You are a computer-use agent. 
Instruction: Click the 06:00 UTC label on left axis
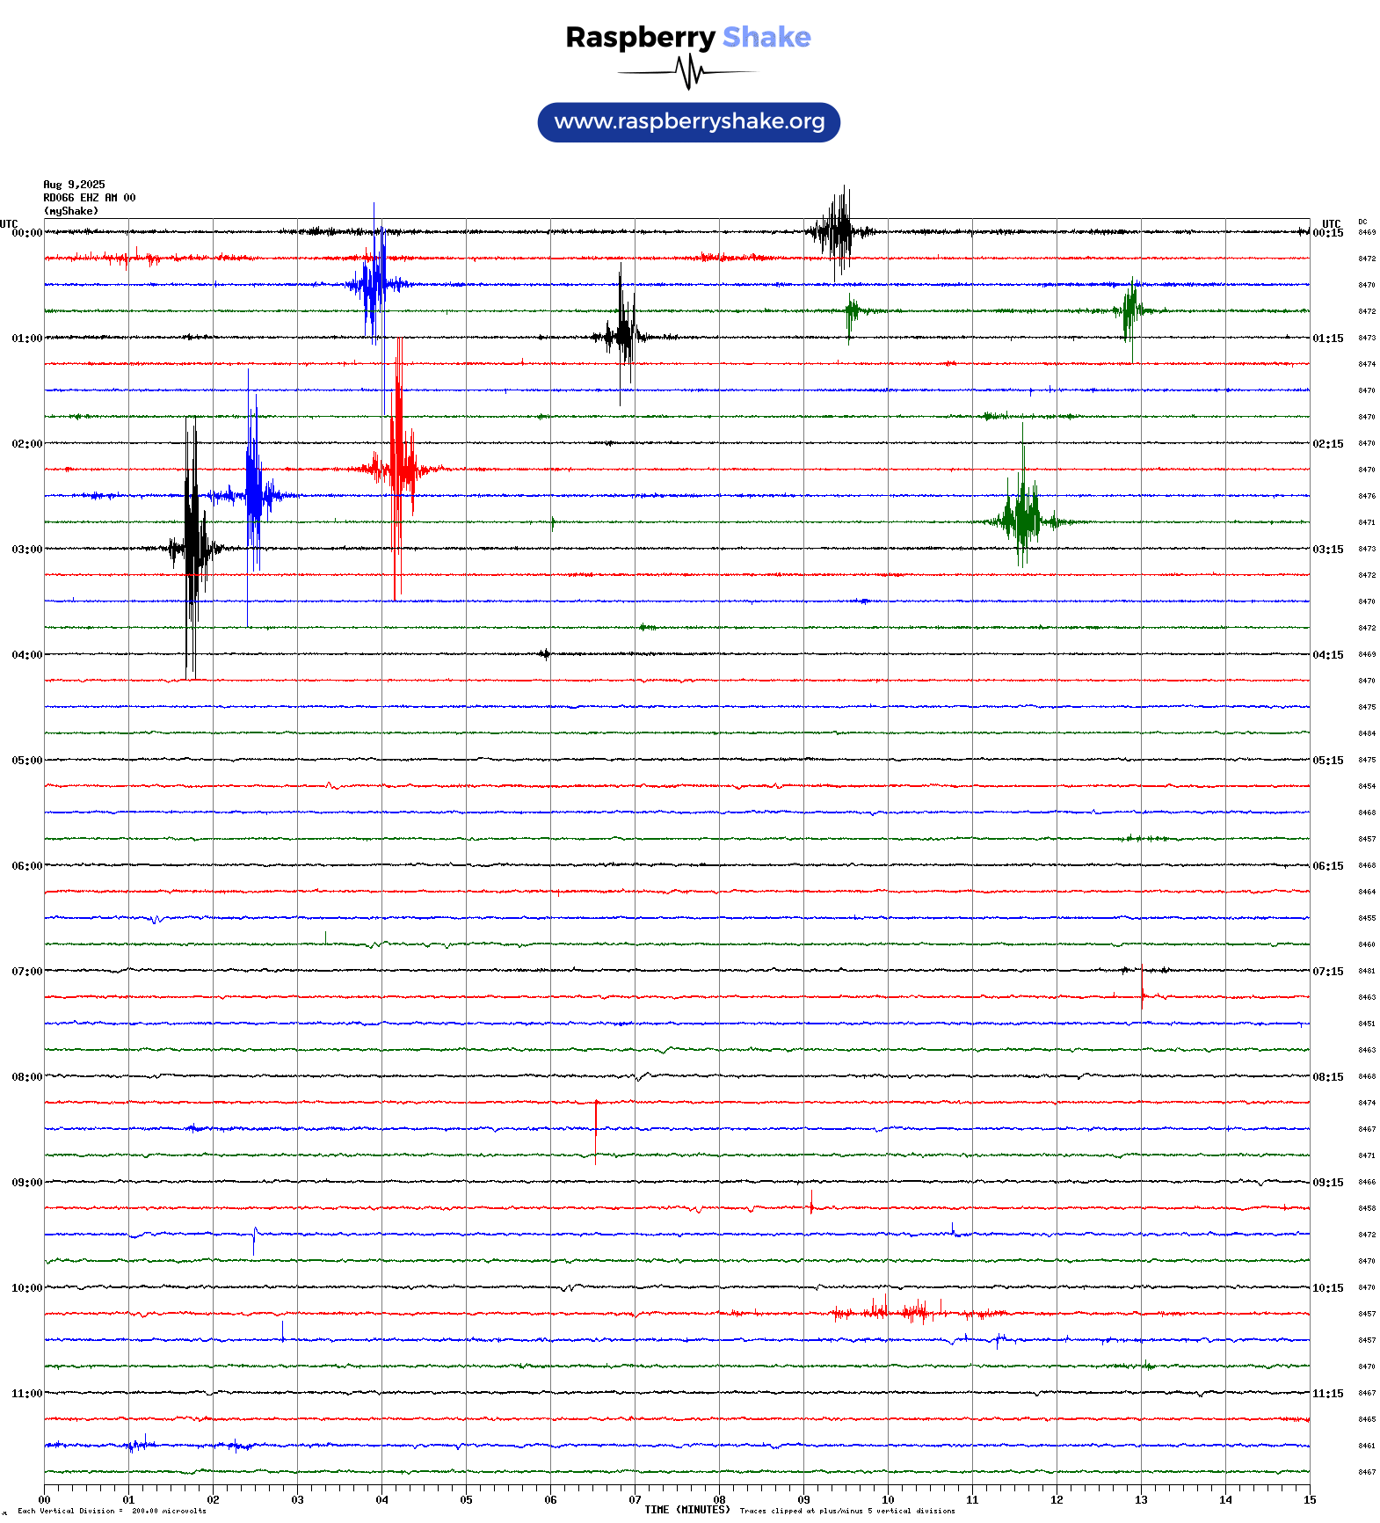point(26,866)
